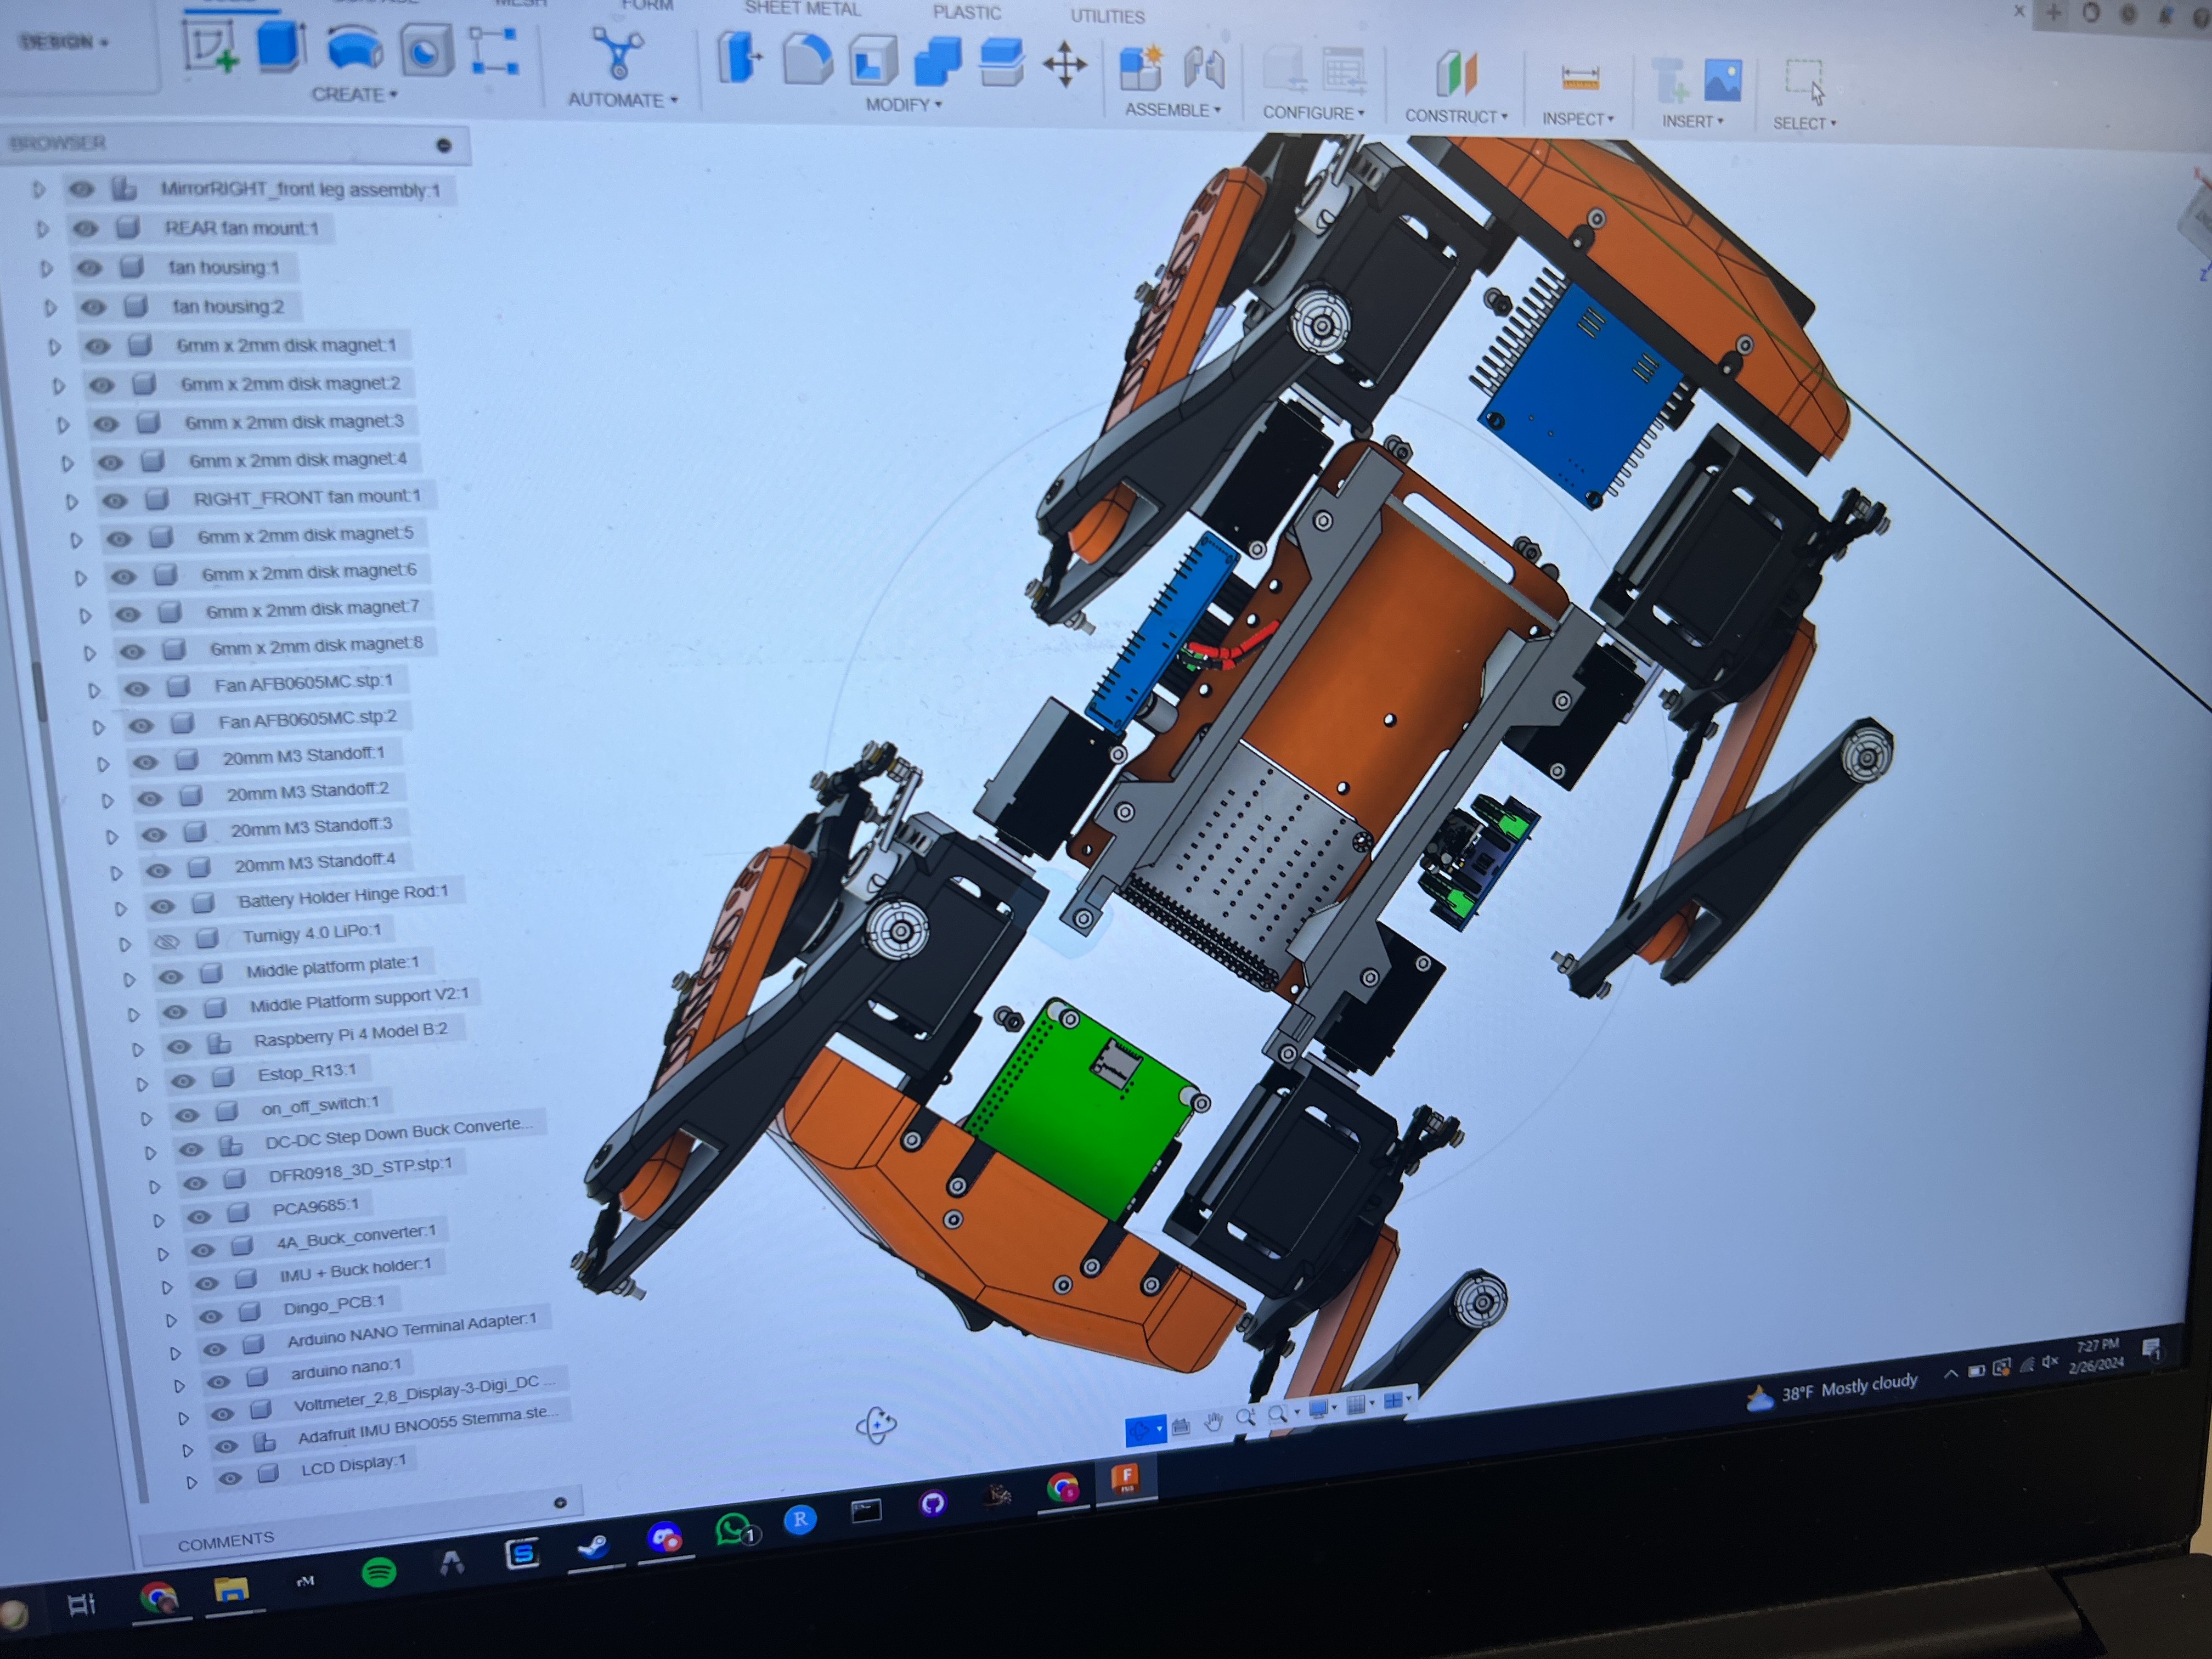This screenshot has width=2212, height=1659.
Task: Click the Insert Canvas image icon
Action: 1722,80
